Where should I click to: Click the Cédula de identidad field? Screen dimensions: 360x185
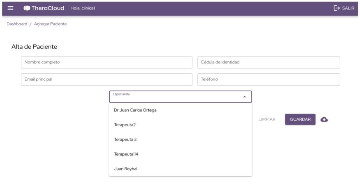[x=268, y=62]
